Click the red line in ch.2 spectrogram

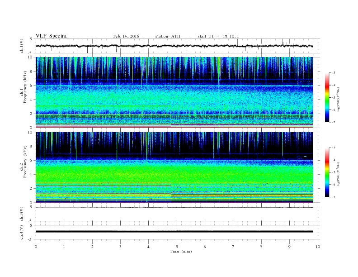pos(242,196)
